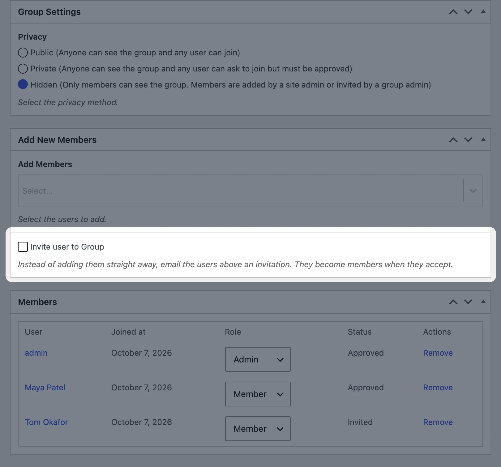The image size is (501, 467).
Task: Select the Public privacy option
Action: (23, 53)
